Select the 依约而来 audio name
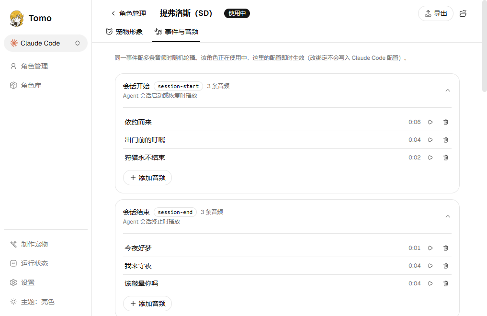This screenshot has height=316, width=487. [138, 122]
